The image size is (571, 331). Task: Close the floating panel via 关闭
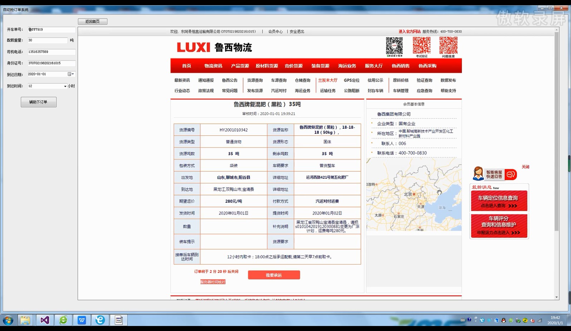[x=525, y=167]
